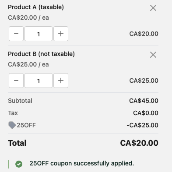The image size is (172, 172).
Task: Remove Product B from the cart
Action: [153, 55]
